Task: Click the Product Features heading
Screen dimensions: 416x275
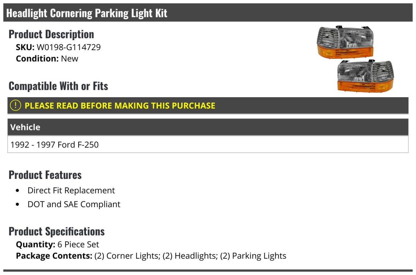Action: tap(45, 175)
